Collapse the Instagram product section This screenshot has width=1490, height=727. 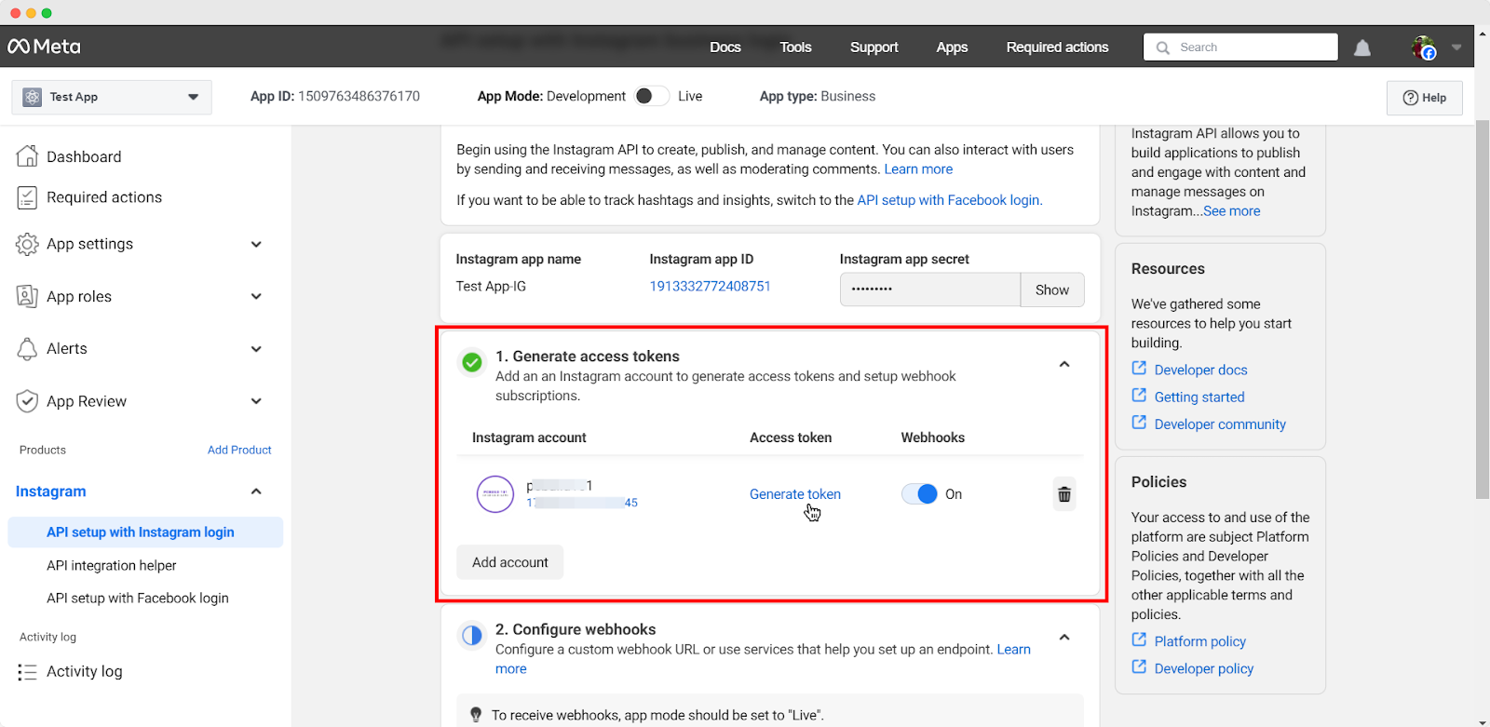point(256,491)
